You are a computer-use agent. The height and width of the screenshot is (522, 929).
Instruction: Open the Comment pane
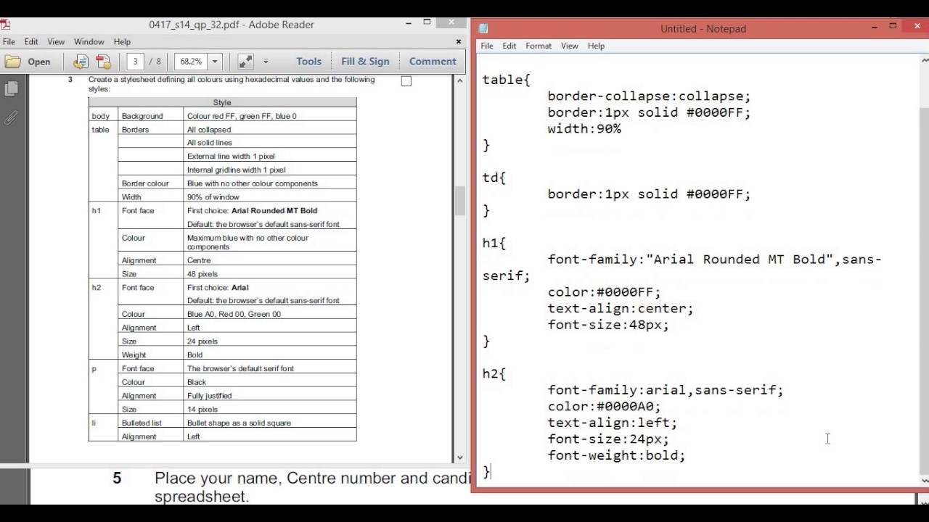tap(433, 62)
